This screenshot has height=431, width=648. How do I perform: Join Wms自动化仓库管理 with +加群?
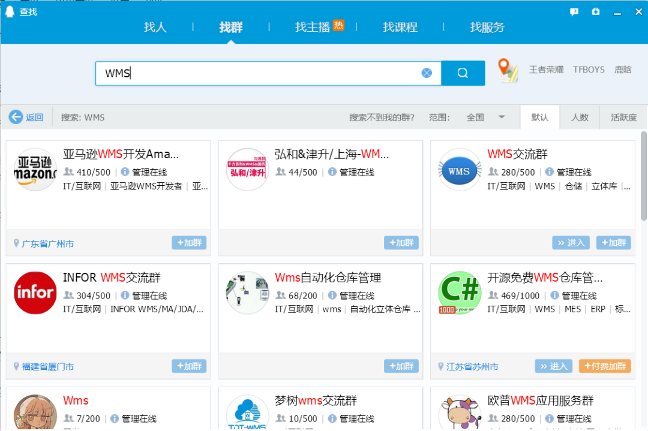tap(401, 366)
